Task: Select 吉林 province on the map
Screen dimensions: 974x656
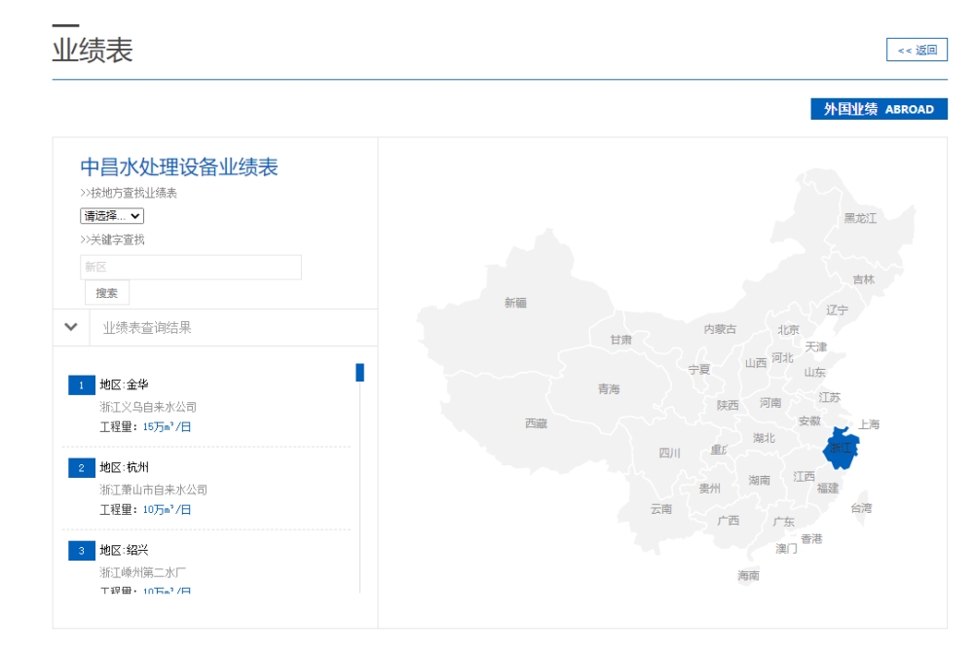Action: [x=863, y=280]
